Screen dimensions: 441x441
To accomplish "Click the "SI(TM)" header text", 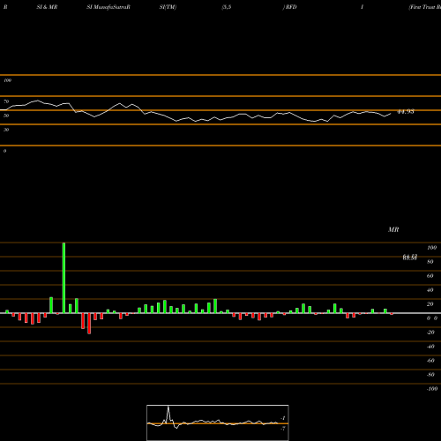I will (x=168, y=7).
